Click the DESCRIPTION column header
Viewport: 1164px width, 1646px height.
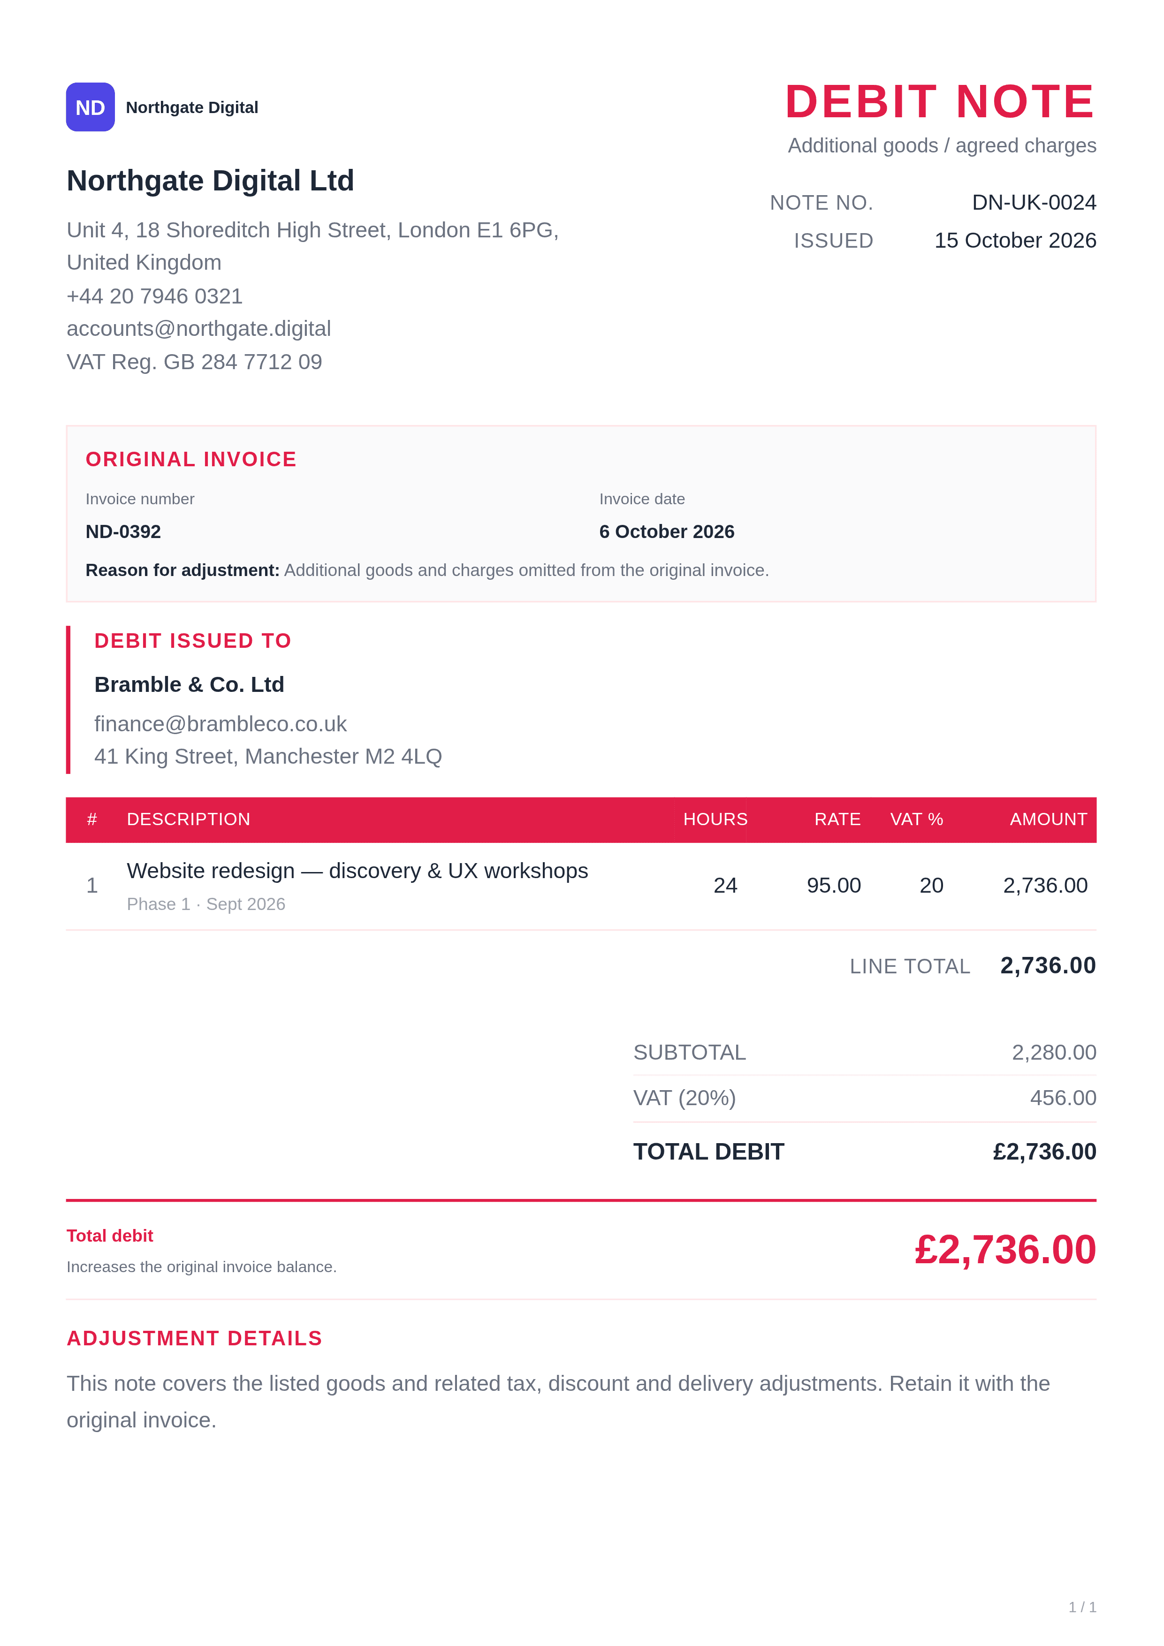click(x=189, y=819)
